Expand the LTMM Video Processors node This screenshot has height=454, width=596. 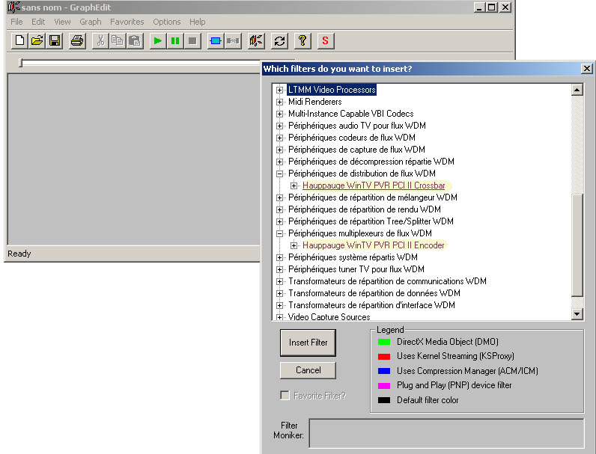[280, 90]
